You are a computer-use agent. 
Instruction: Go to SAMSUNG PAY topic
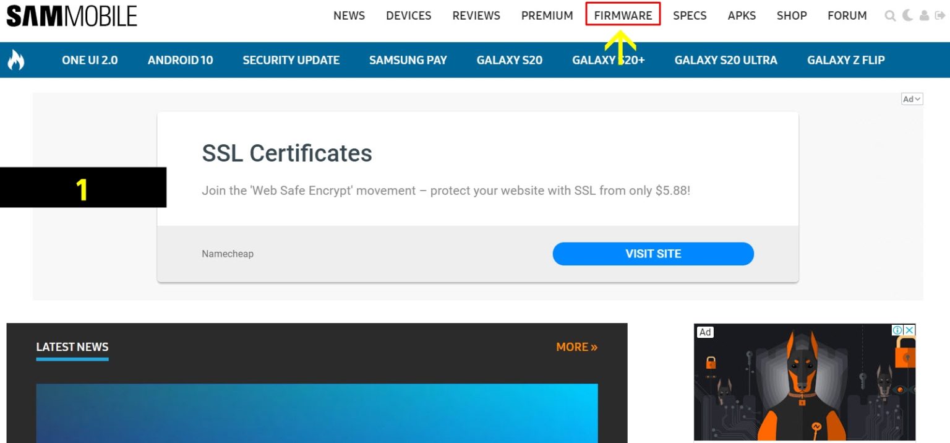pyautogui.click(x=408, y=60)
